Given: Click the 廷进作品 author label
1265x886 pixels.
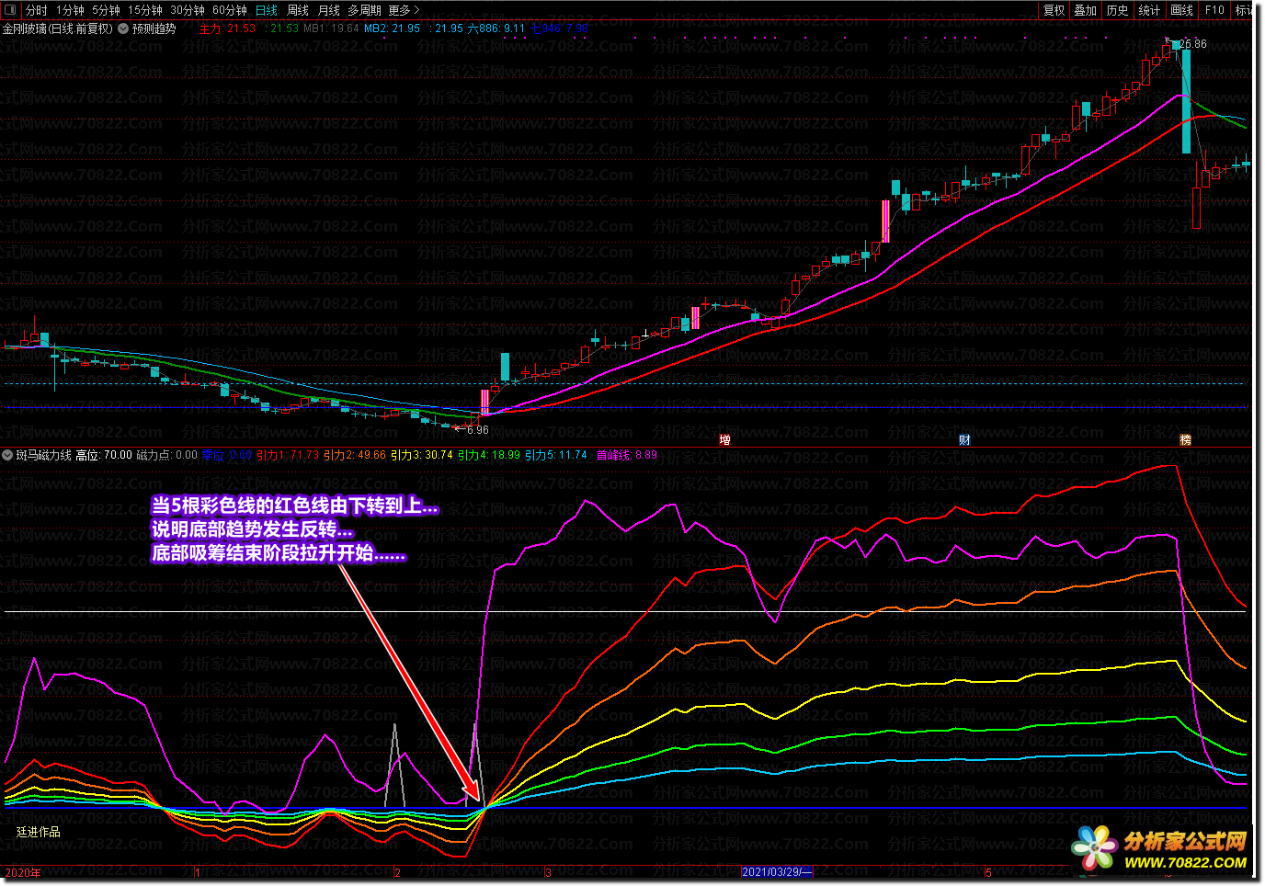Looking at the screenshot, I should coord(39,832).
